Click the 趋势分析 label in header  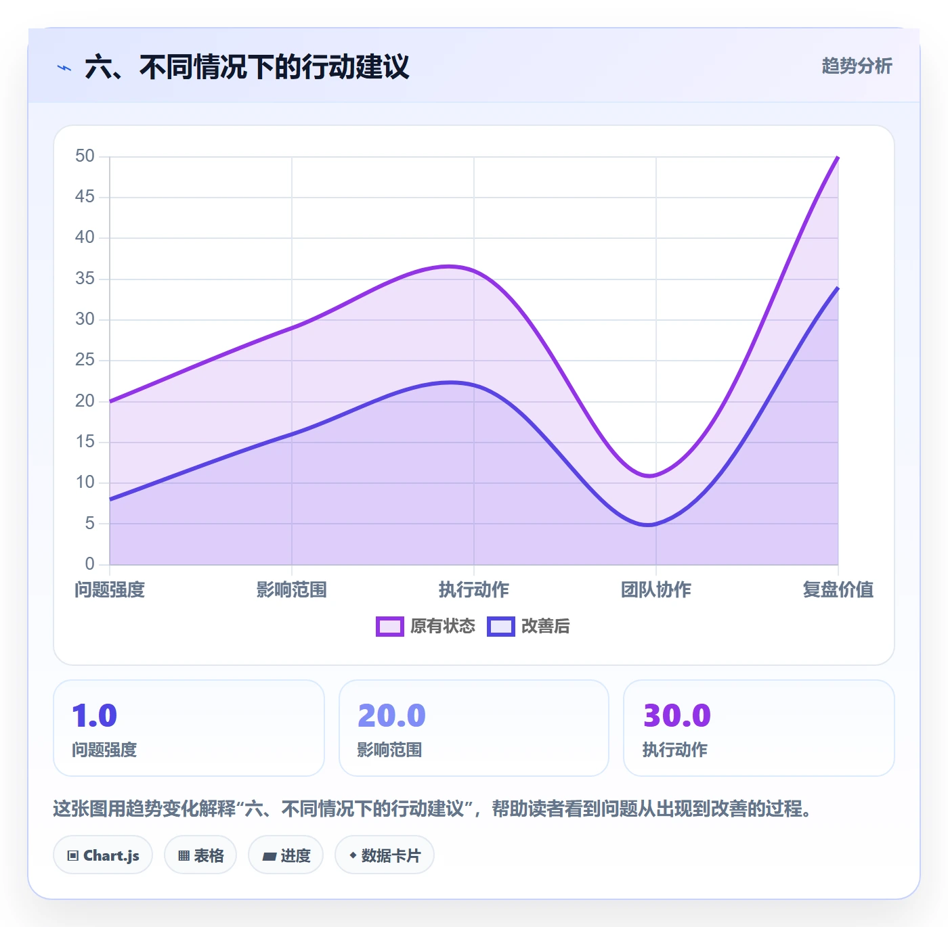tap(857, 66)
